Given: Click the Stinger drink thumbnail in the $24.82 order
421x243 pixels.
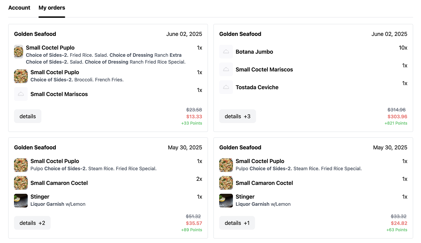Looking at the screenshot, I should [x=226, y=201].
